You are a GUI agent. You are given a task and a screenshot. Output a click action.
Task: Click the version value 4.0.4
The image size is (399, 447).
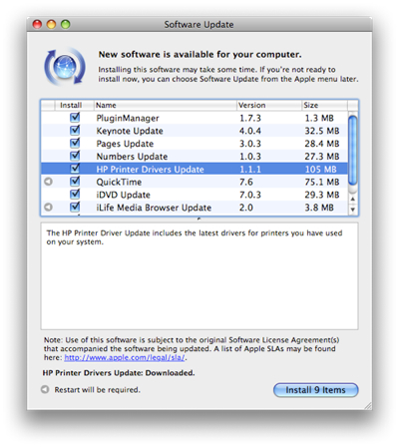click(250, 131)
